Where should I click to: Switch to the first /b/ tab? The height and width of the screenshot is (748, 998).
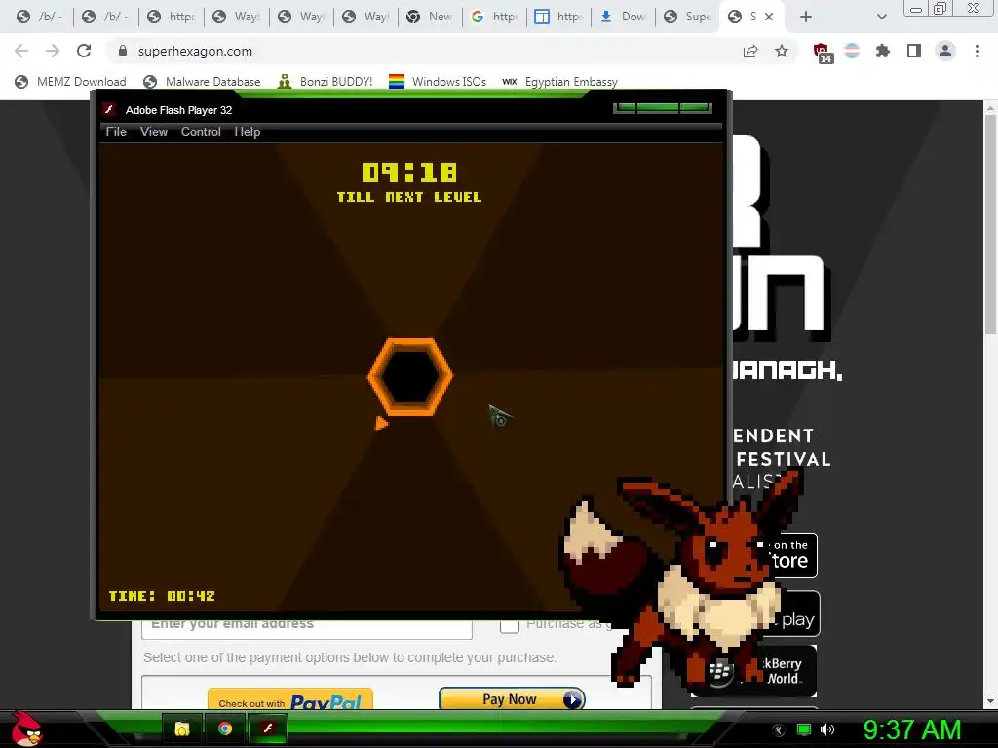point(39,17)
